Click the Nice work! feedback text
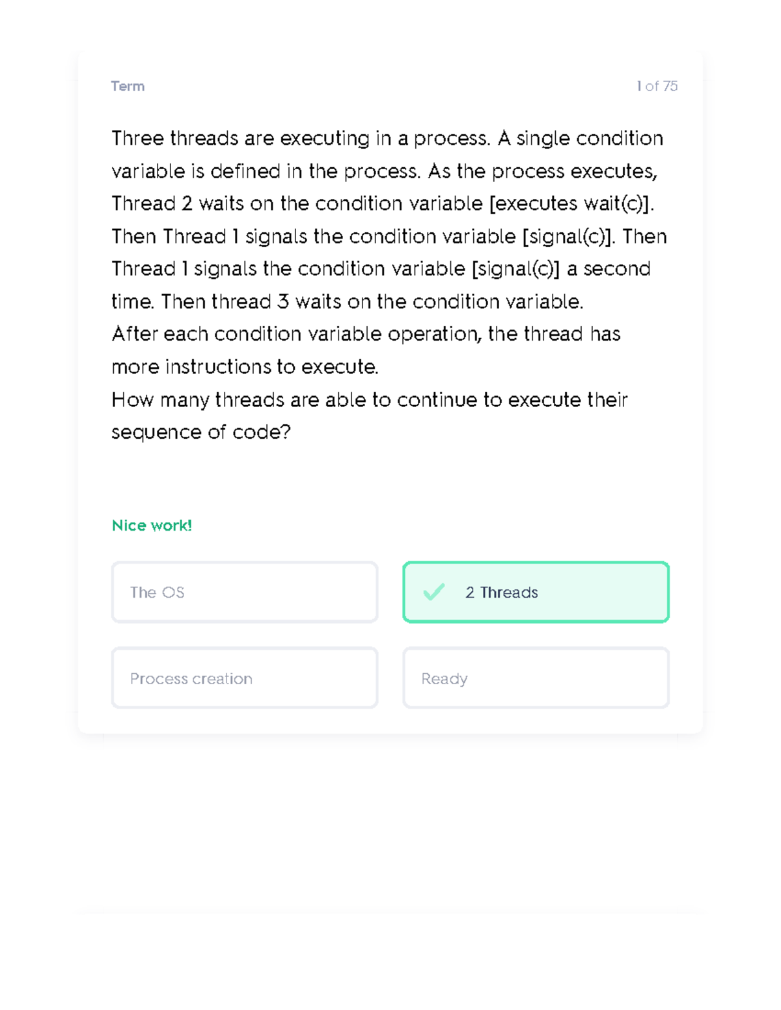Screen dimensions: 781x1010 point(152,525)
